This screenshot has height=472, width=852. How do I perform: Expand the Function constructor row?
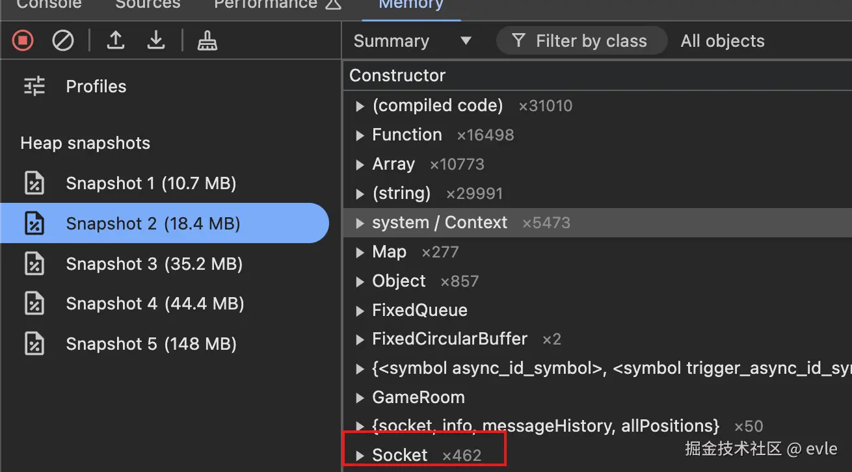point(360,135)
